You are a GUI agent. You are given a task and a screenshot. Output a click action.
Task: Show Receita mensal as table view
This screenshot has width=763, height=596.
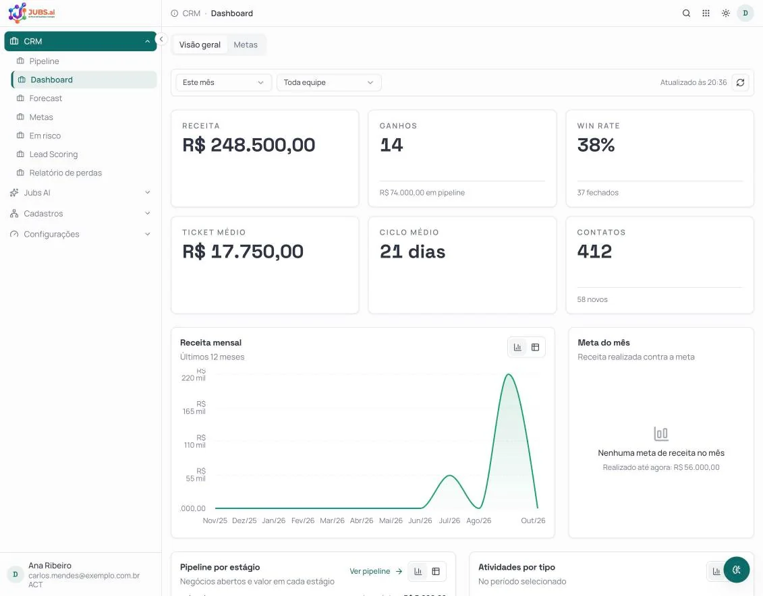coord(535,347)
